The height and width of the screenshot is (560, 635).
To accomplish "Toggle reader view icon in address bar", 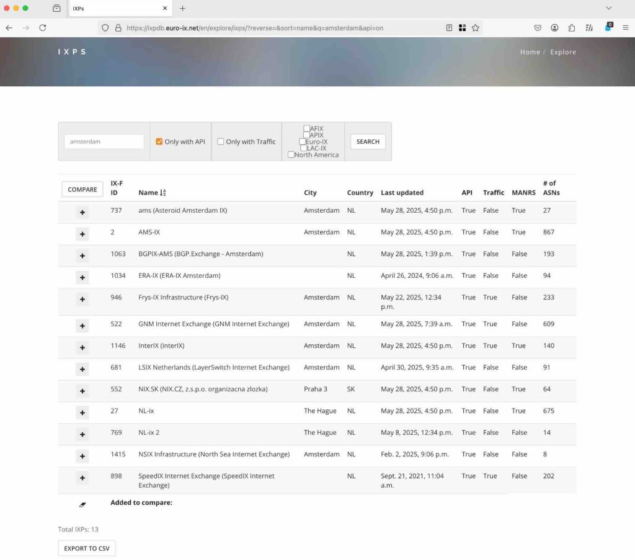I will (449, 28).
